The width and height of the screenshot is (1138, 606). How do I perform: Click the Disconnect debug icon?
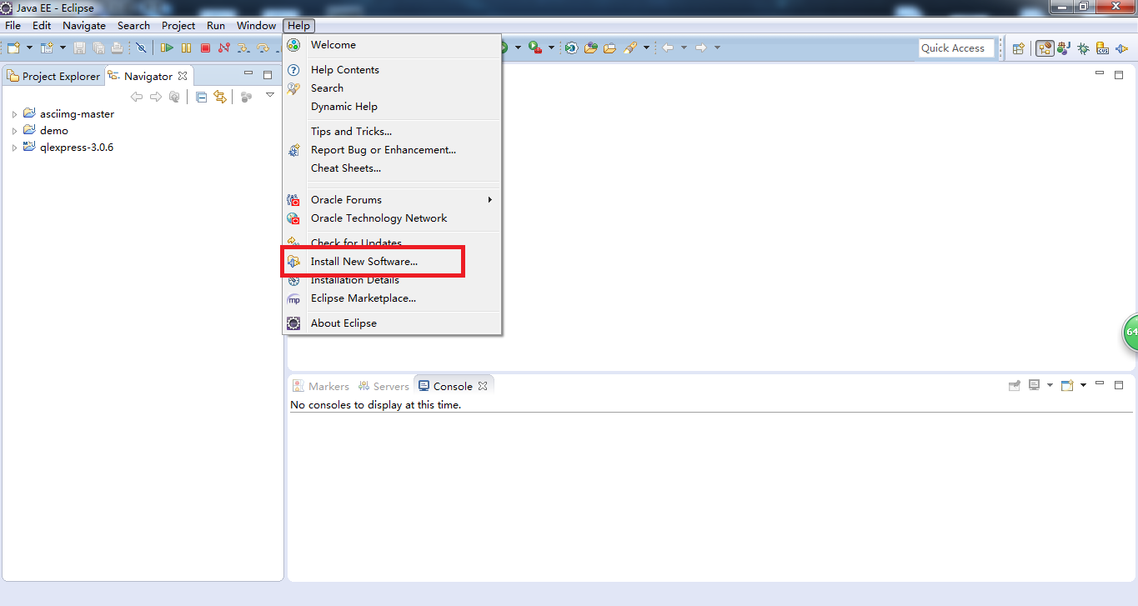point(224,48)
